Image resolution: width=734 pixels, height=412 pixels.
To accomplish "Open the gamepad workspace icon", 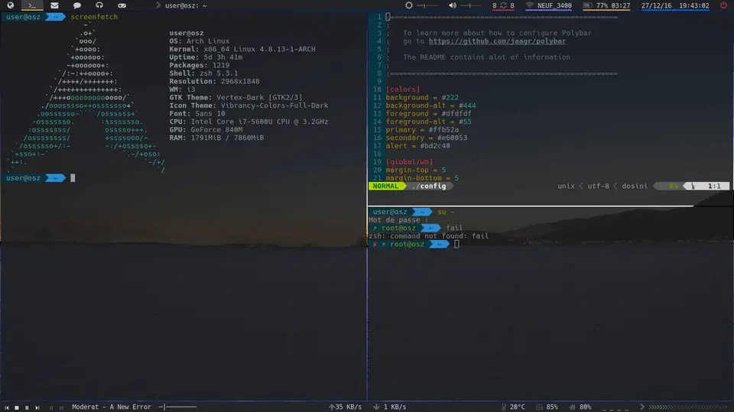I will pyautogui.click(x=122, y=5).
